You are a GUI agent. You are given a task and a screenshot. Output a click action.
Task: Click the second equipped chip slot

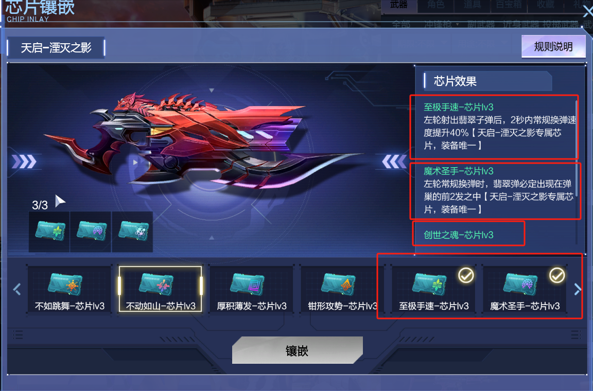pyautogui.click(x=91, y=232)
